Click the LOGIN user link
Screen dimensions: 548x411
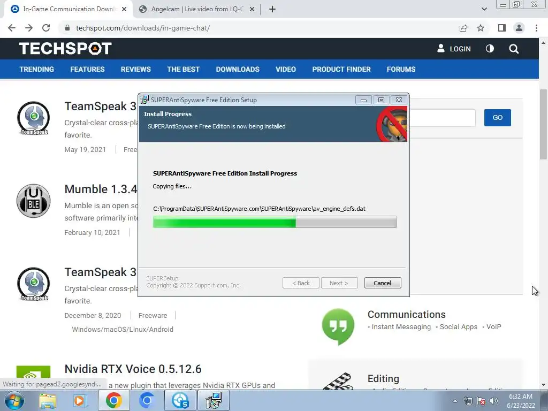(454, 49)
